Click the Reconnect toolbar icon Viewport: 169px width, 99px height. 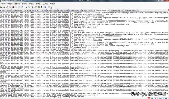(x=10, y=7)
